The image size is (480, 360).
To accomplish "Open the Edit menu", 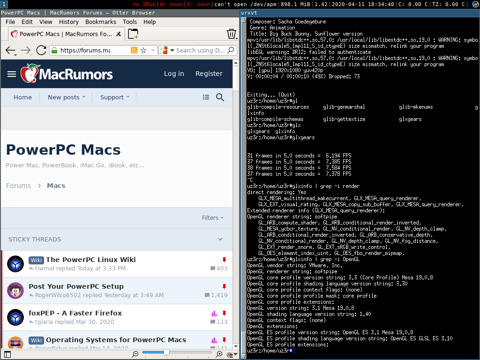I will pyautogui.click(x=27, y=22).
